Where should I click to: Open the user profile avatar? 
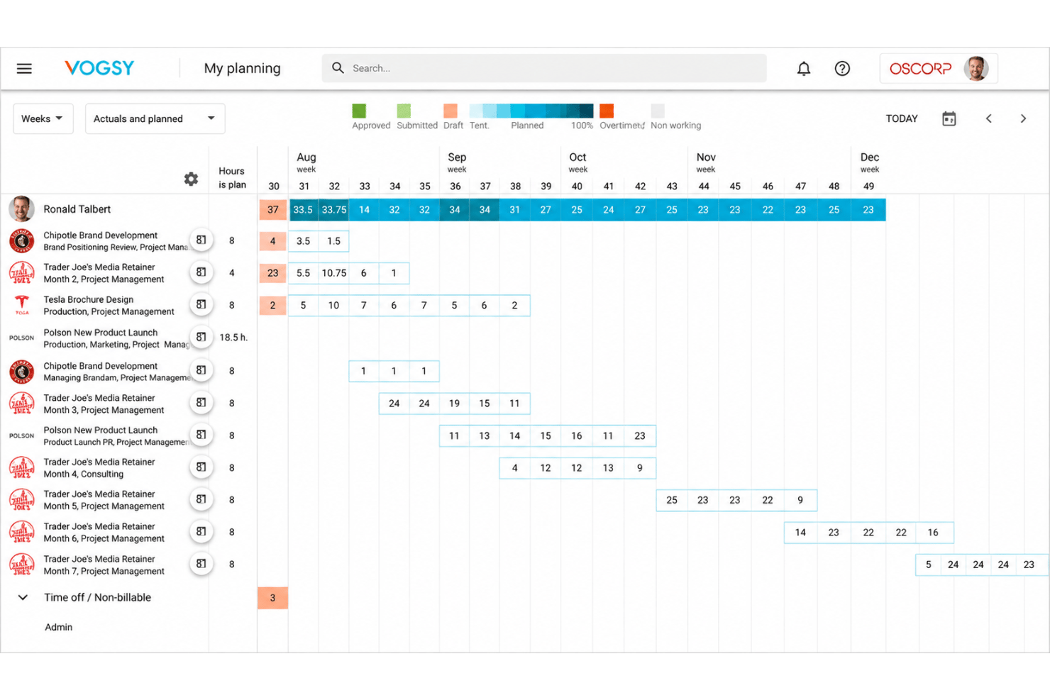[x=976, y=69]
